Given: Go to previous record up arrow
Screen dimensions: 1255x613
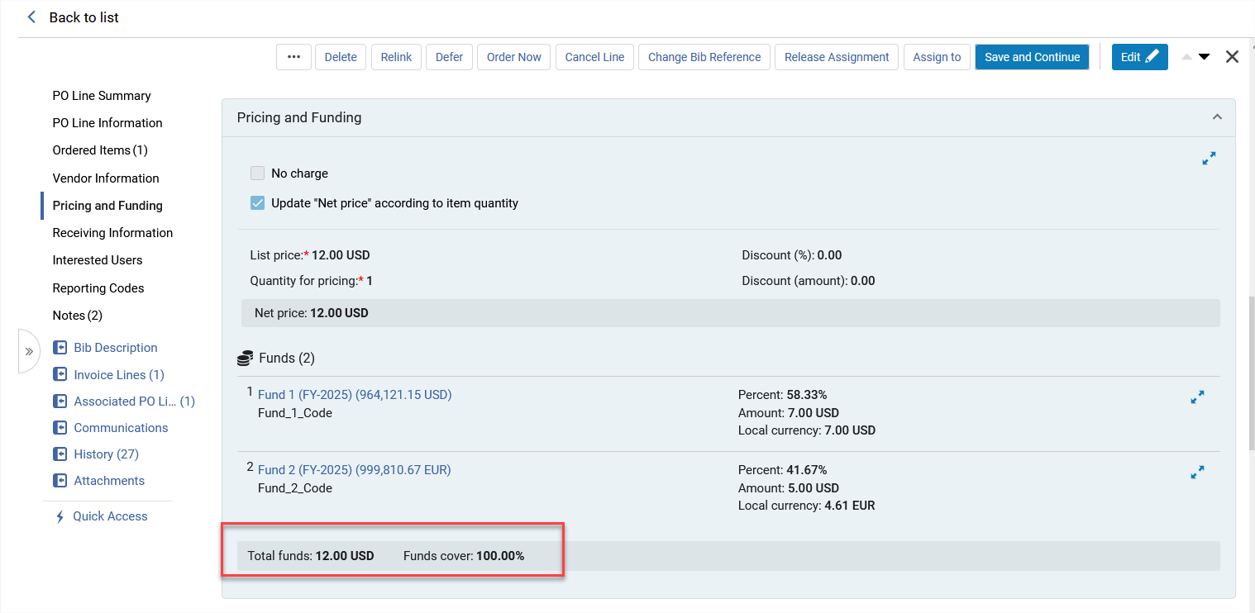Looking at the screenshot, I should coord(1186,57).
